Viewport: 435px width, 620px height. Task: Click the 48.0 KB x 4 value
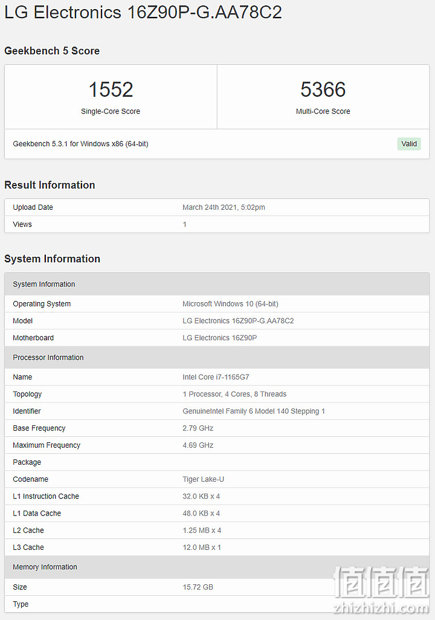tap(201, 513)
